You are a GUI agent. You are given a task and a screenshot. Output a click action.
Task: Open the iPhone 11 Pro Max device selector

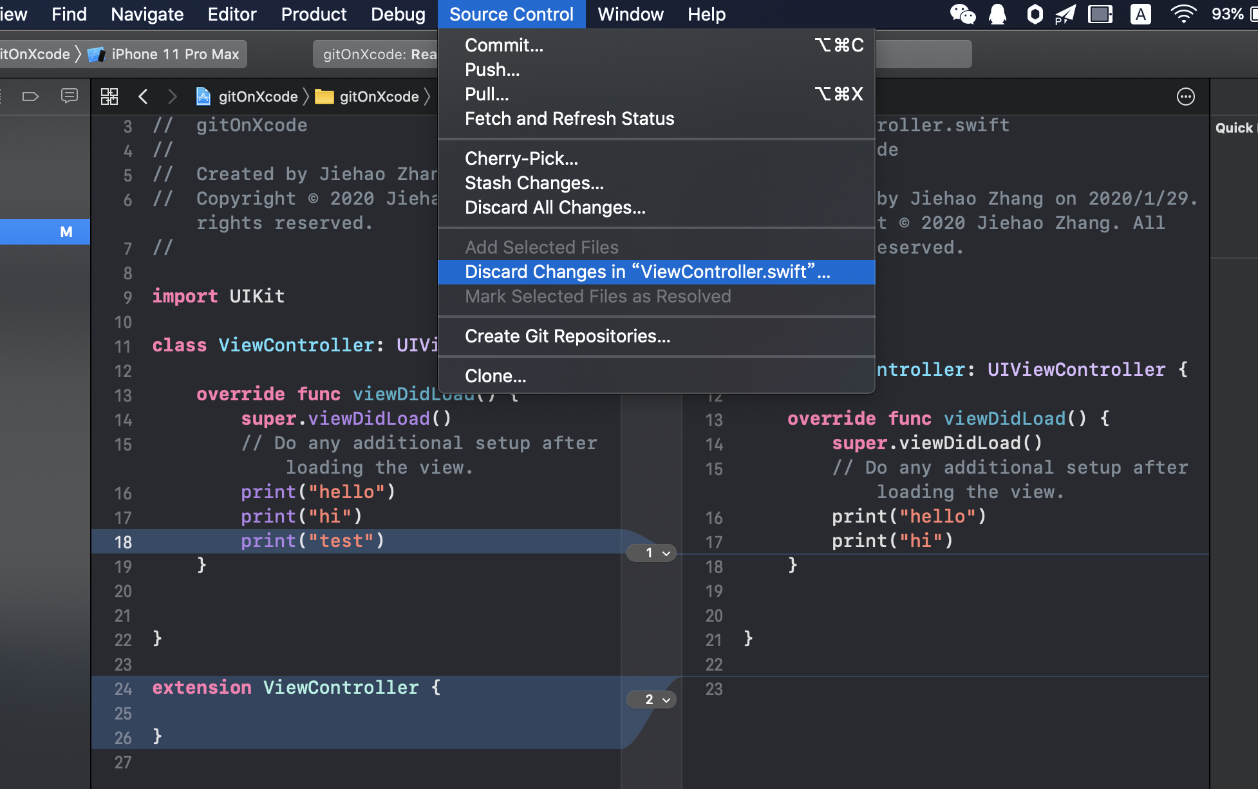pos(174,54)
